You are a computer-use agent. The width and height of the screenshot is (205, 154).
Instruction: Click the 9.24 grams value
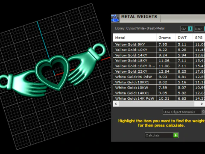163,55
